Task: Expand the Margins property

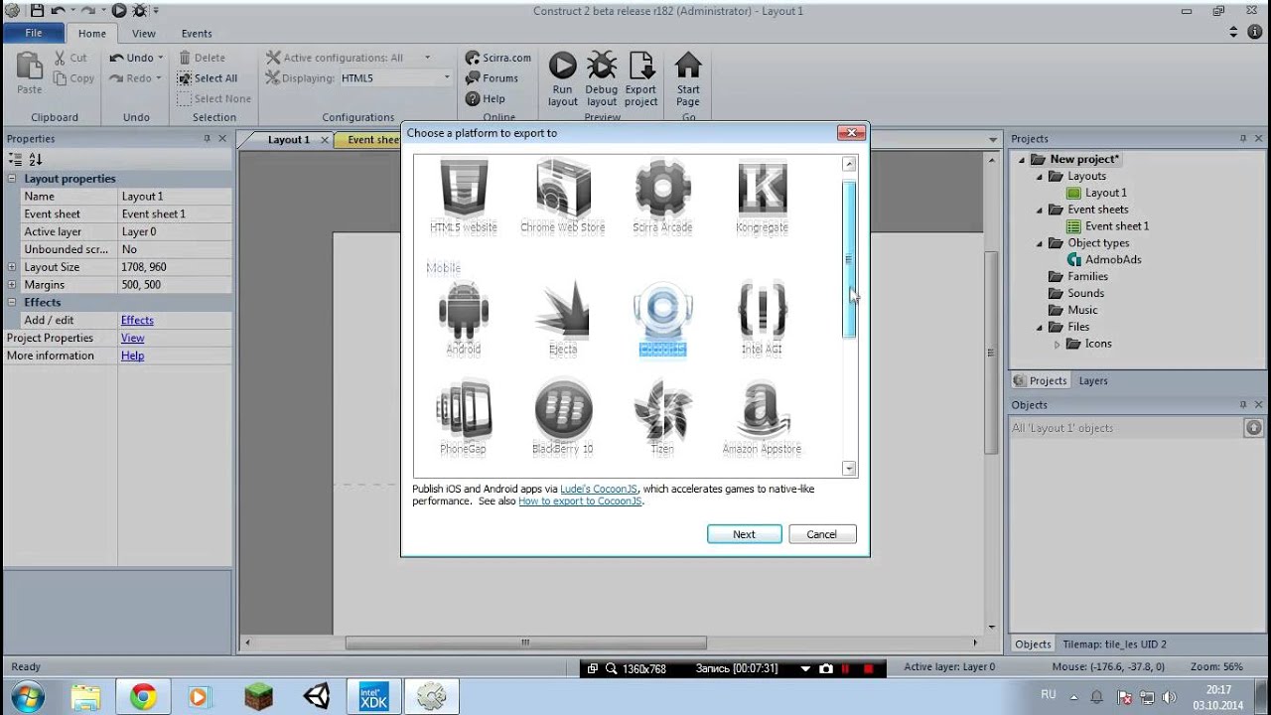Action: point(12,285)
